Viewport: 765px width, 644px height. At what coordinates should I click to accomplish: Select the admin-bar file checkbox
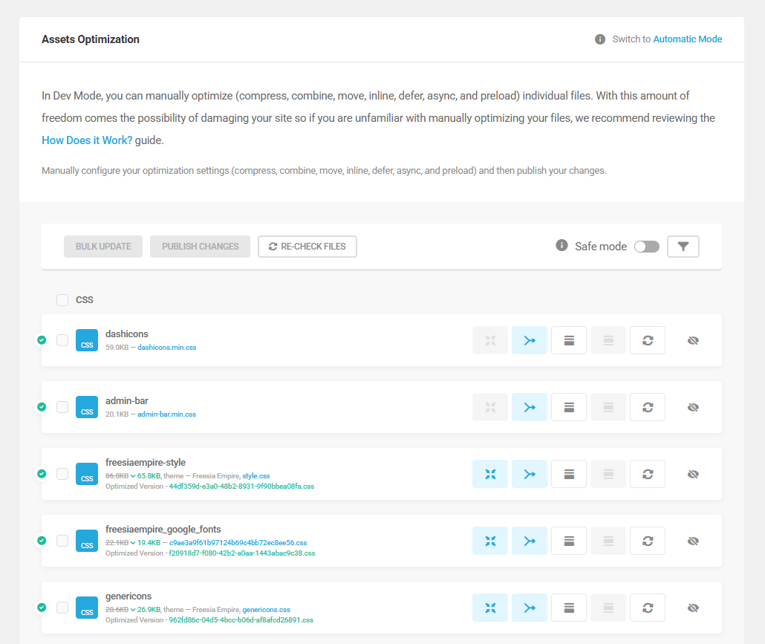(x=62, y=407)
